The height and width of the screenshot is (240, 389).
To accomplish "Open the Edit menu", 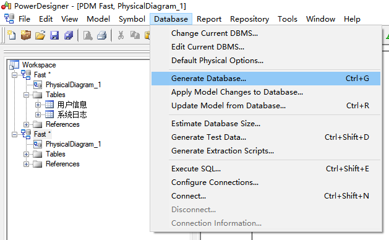I will click(46, 19).
